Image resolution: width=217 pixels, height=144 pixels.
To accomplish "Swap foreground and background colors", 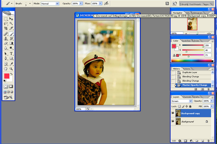I will point(11,74).
